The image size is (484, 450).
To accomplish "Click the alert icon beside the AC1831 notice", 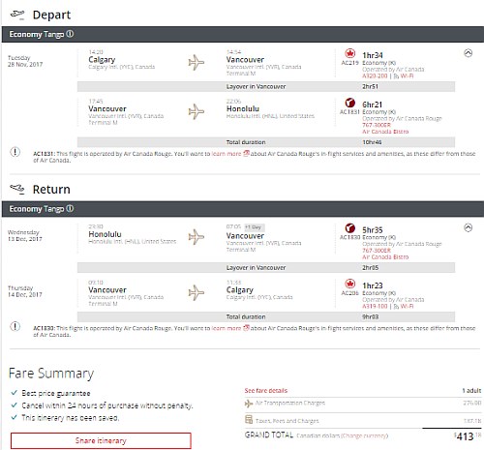I will point(15,152).
